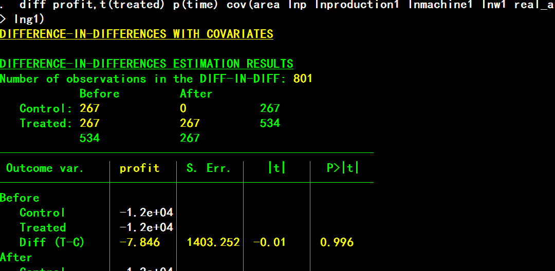This screenshot has width=555, height=271.
Task: Click the standard error value 1403.252
Action: (x=213, y=242)
